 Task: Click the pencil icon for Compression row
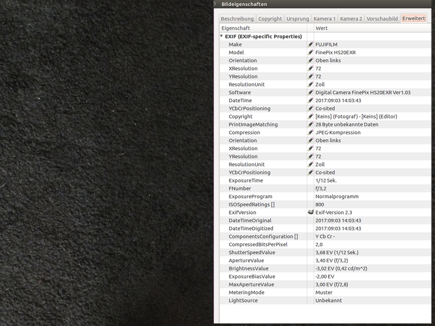[311, 132]
